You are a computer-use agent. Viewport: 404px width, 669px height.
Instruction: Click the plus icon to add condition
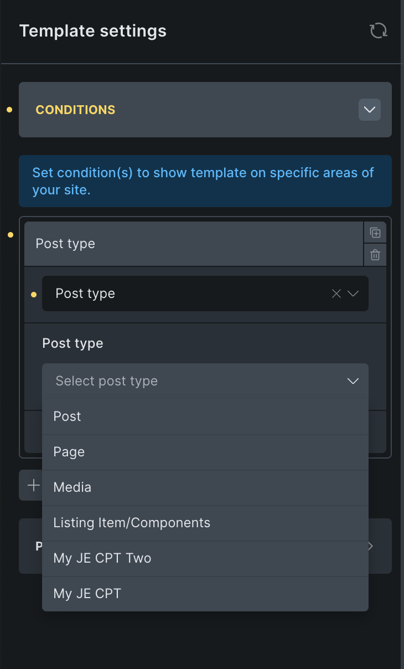pyautogui.click(x=34, y=486)
